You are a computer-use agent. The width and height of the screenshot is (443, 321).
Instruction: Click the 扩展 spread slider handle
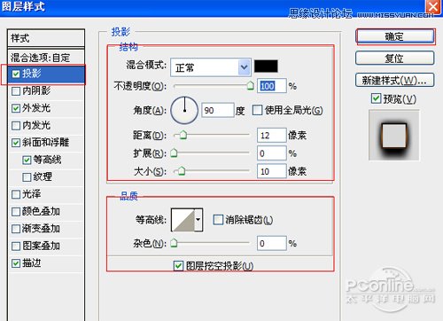pyautogui.click(x=174, y=153)
